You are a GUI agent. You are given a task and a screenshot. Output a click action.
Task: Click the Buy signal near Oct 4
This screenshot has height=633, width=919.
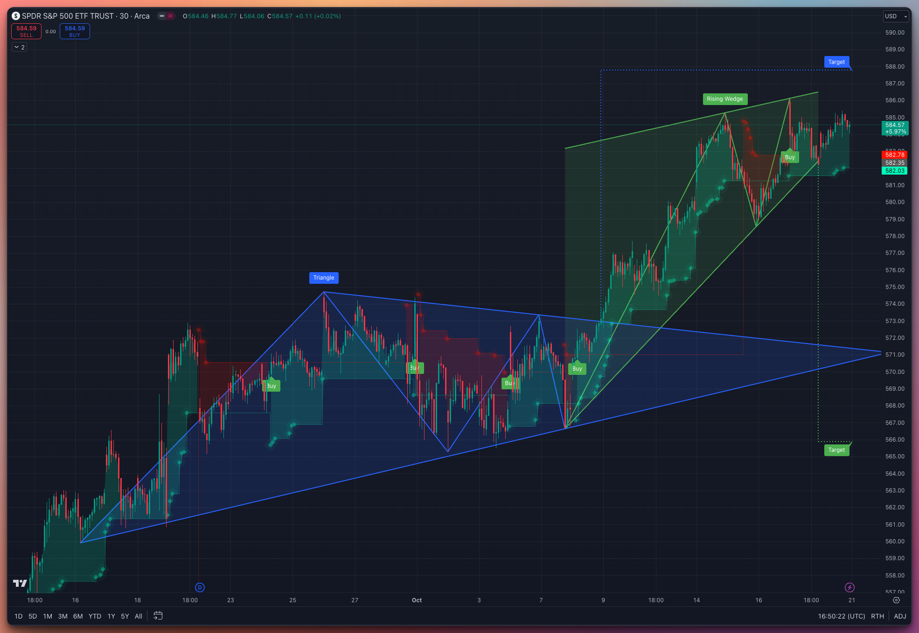pyautogui.click(x=510, y=383)
